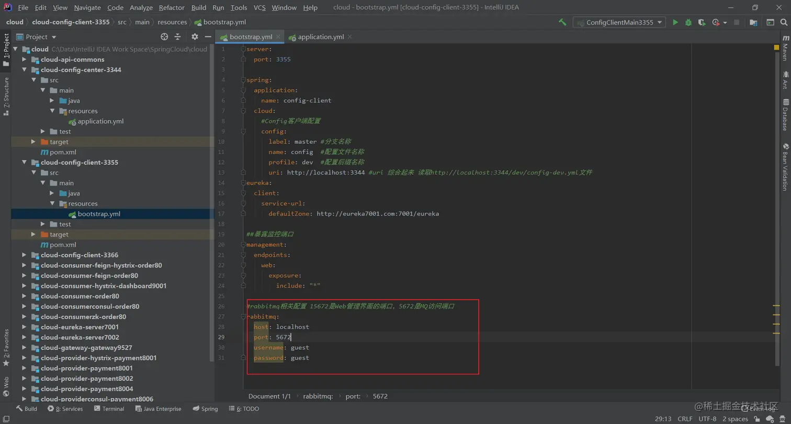This screenshot has height=424, width=791.
Task: Click 'port:' in the editor breadcrumb
Action: [353, 396]
